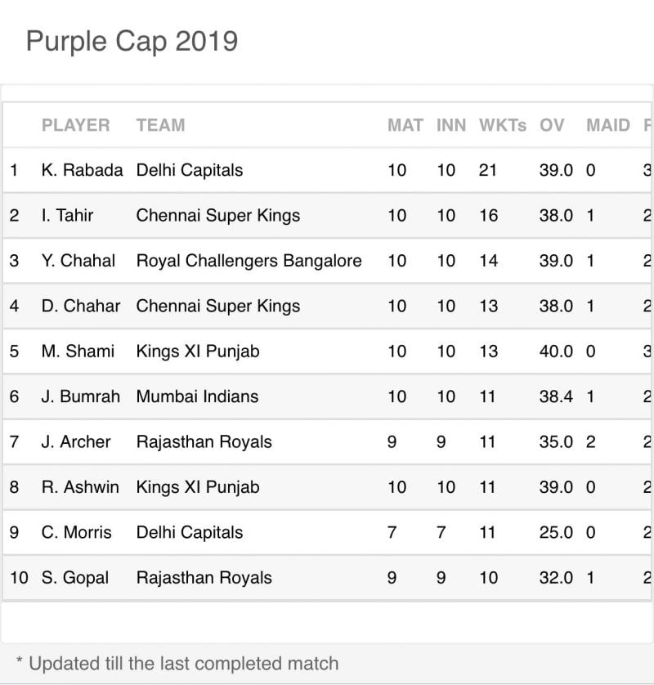Click the Mumbai Indians team name
654x685 pixels.
pyautogui.click(x=197, y=396)
